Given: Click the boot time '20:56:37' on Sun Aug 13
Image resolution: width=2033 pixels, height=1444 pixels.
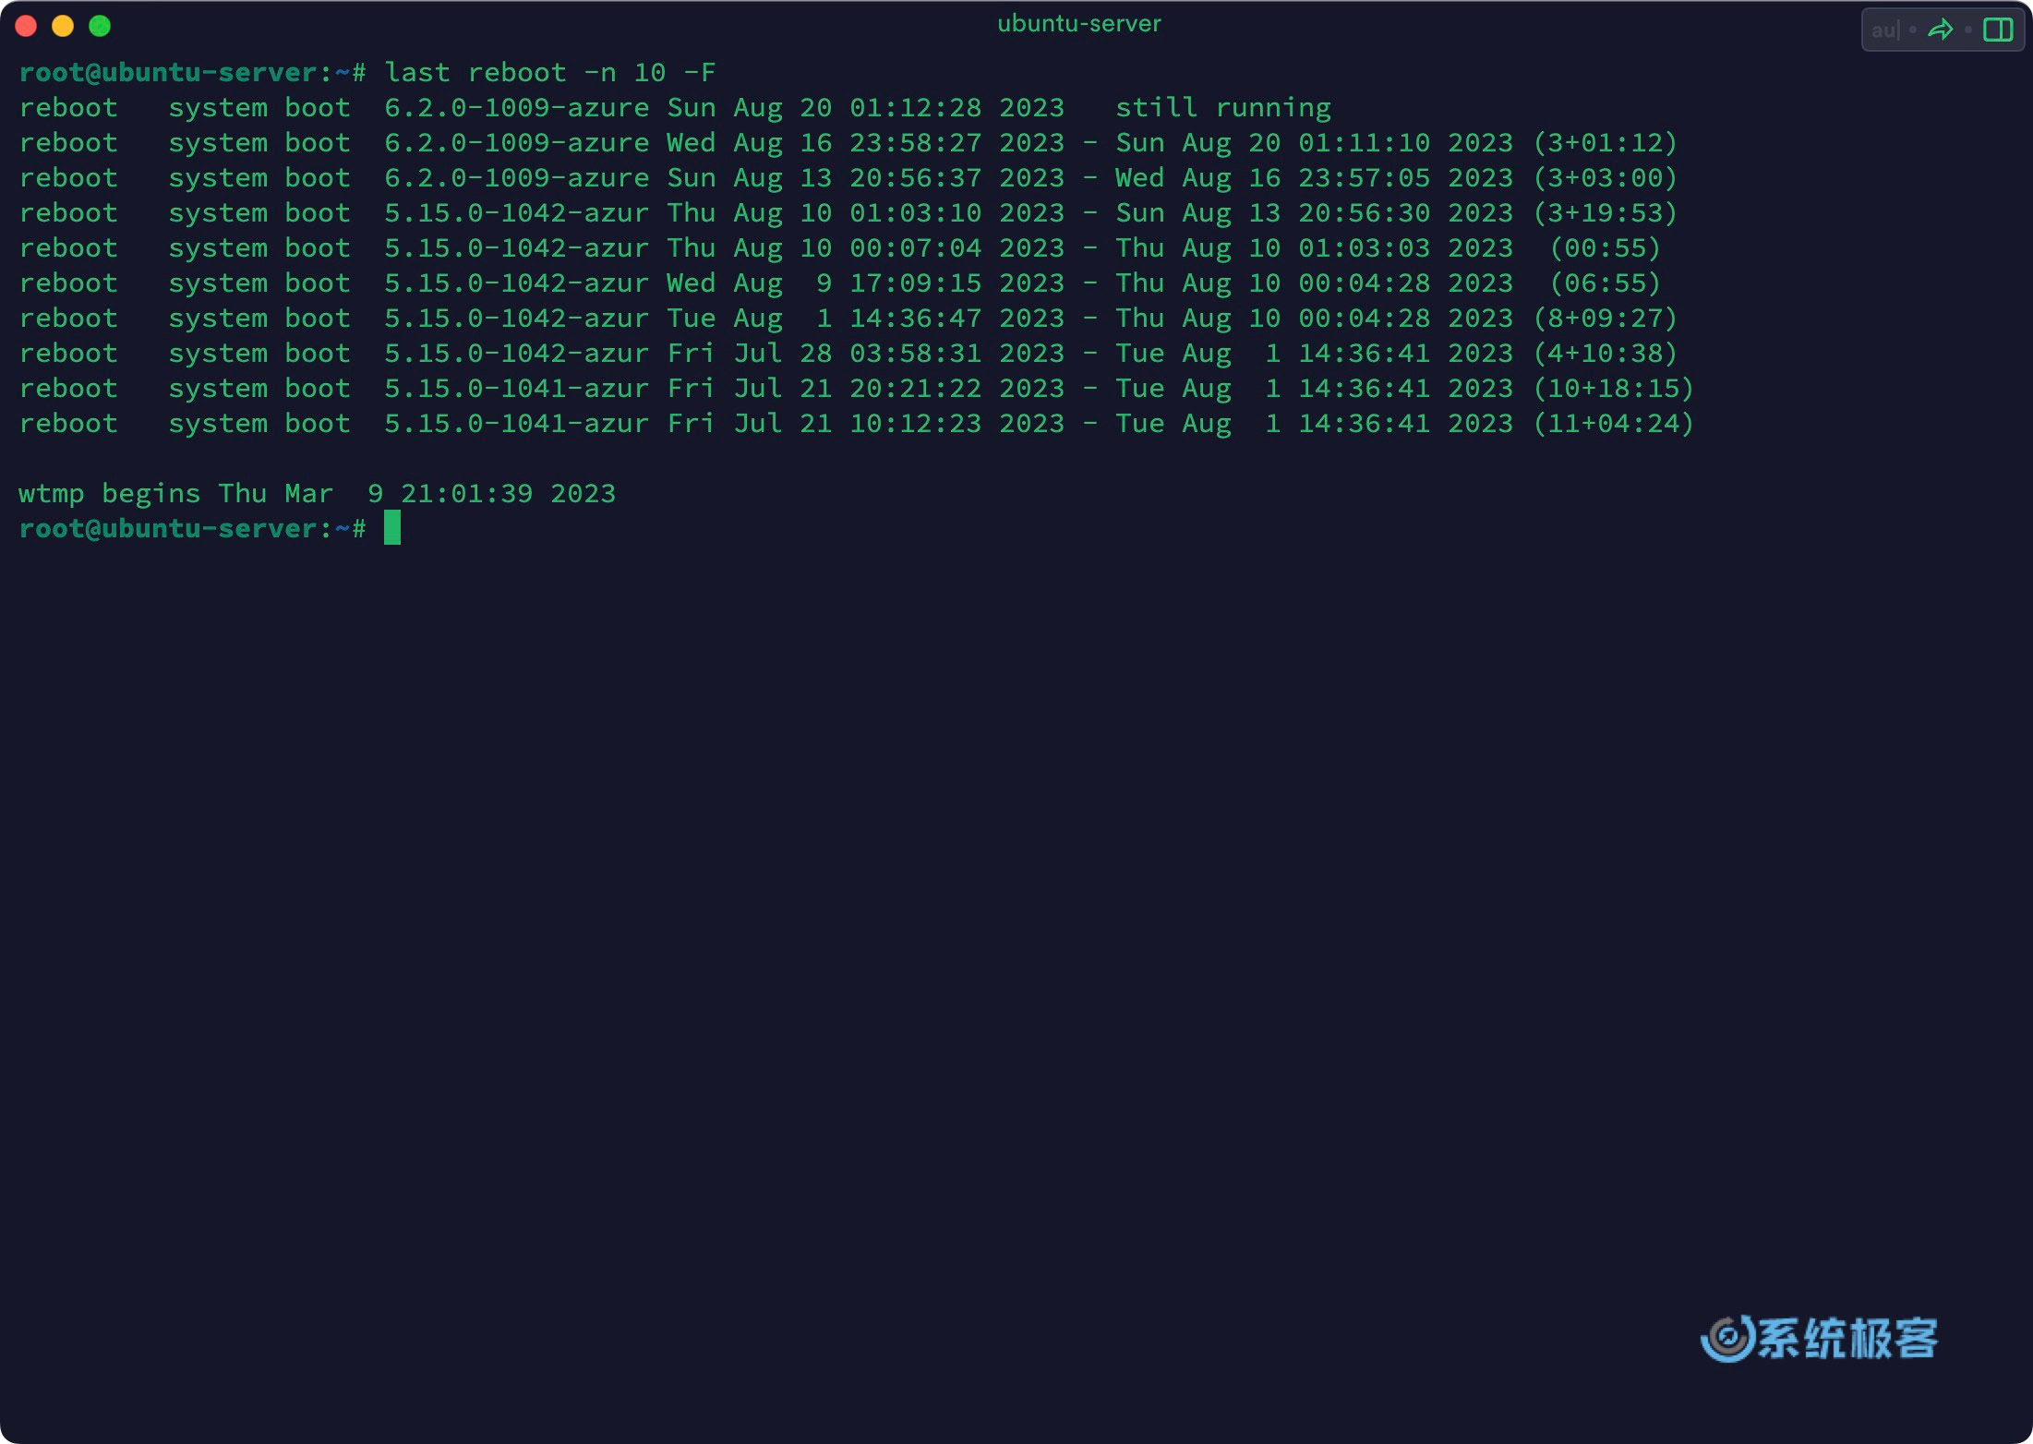Looking at the screenshot, I should point(915,177).
